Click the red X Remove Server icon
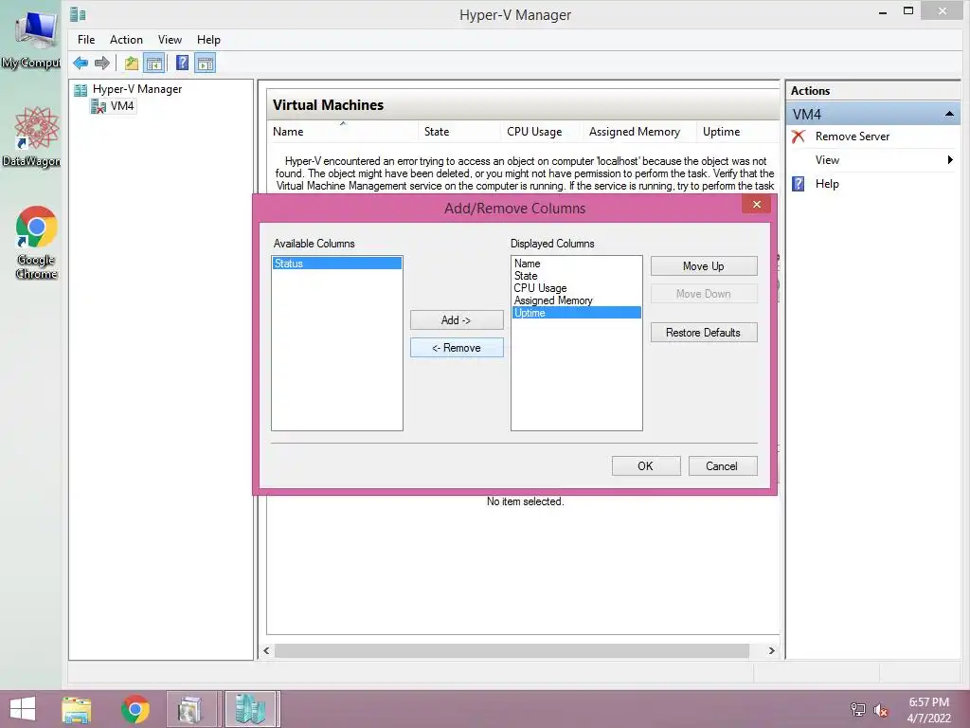Viewport: 970px width, 728px height. (x=799, y=136)
